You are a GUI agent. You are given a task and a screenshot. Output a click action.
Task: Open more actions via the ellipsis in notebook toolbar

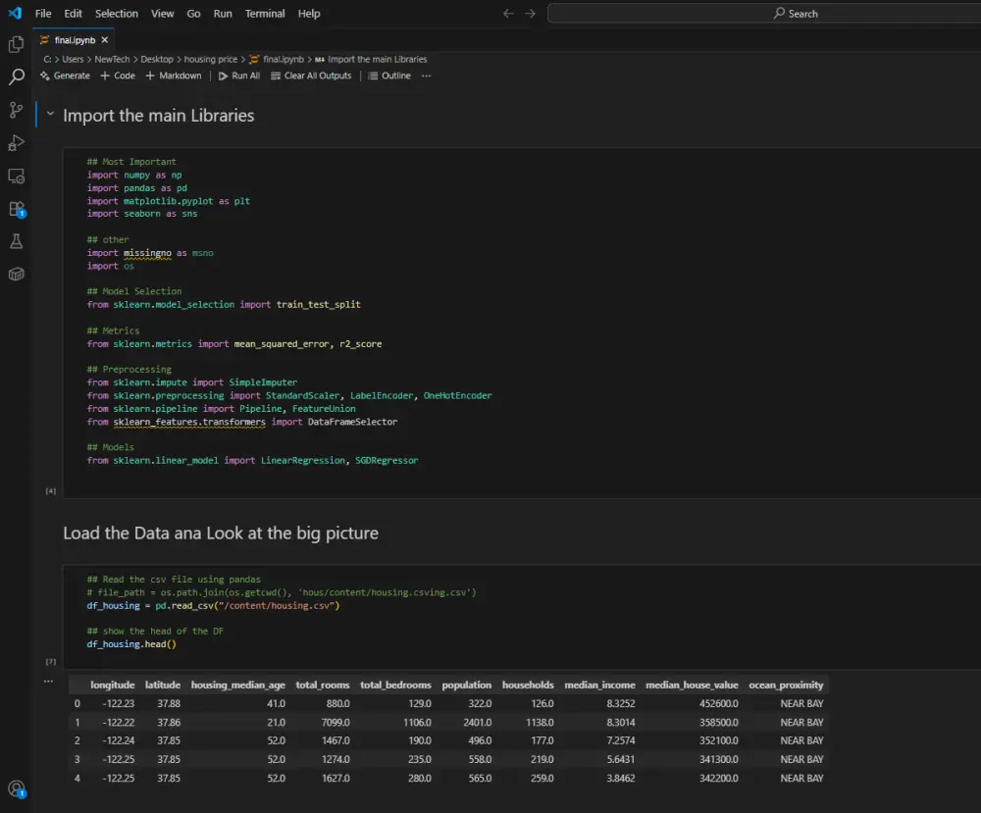(x=425, y=76)
